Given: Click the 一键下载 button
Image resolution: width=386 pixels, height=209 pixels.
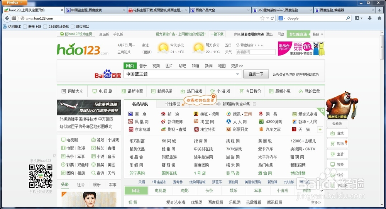Looking at the screenshot, I should pyautogui.click(x=217, y=34).
